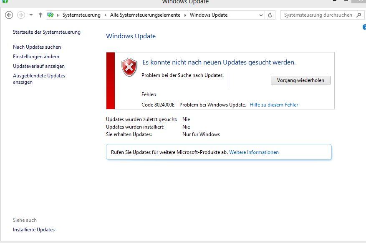366x243 pixels.
Task: Click Vorgang wiederholen button
Action: [300, 80]
